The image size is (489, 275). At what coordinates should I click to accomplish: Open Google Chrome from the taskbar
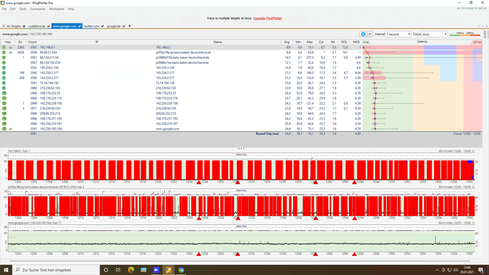[x=181, y=270]
